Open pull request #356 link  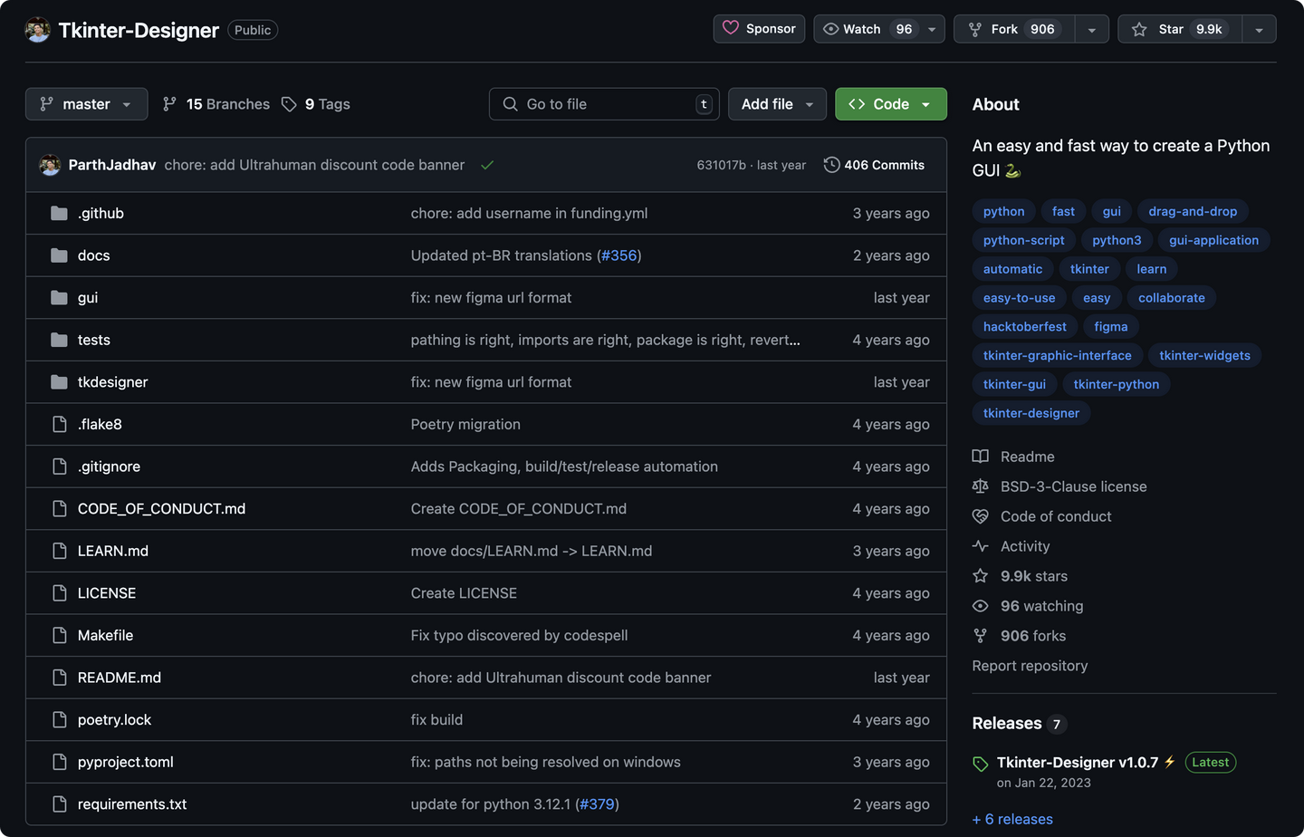(619, 255)
